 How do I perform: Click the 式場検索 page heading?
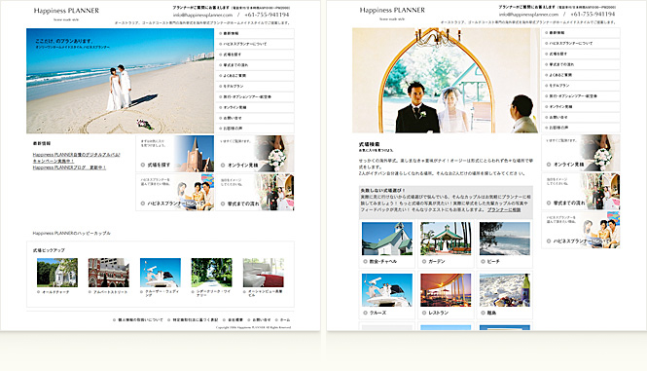coord(370,144)
